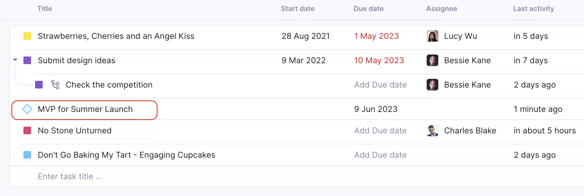Viewport: 584px width, 196px height.
Task: Sort by the Due date column header
Action: (368, 9)
